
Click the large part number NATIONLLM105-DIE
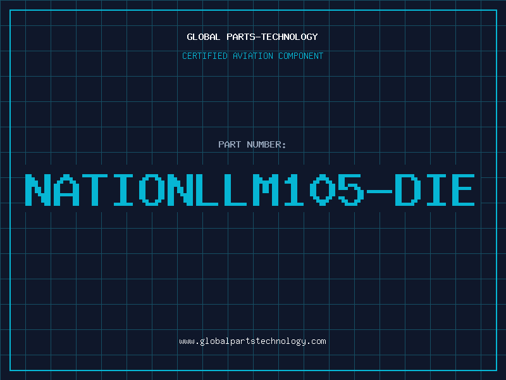coord(250,190)
